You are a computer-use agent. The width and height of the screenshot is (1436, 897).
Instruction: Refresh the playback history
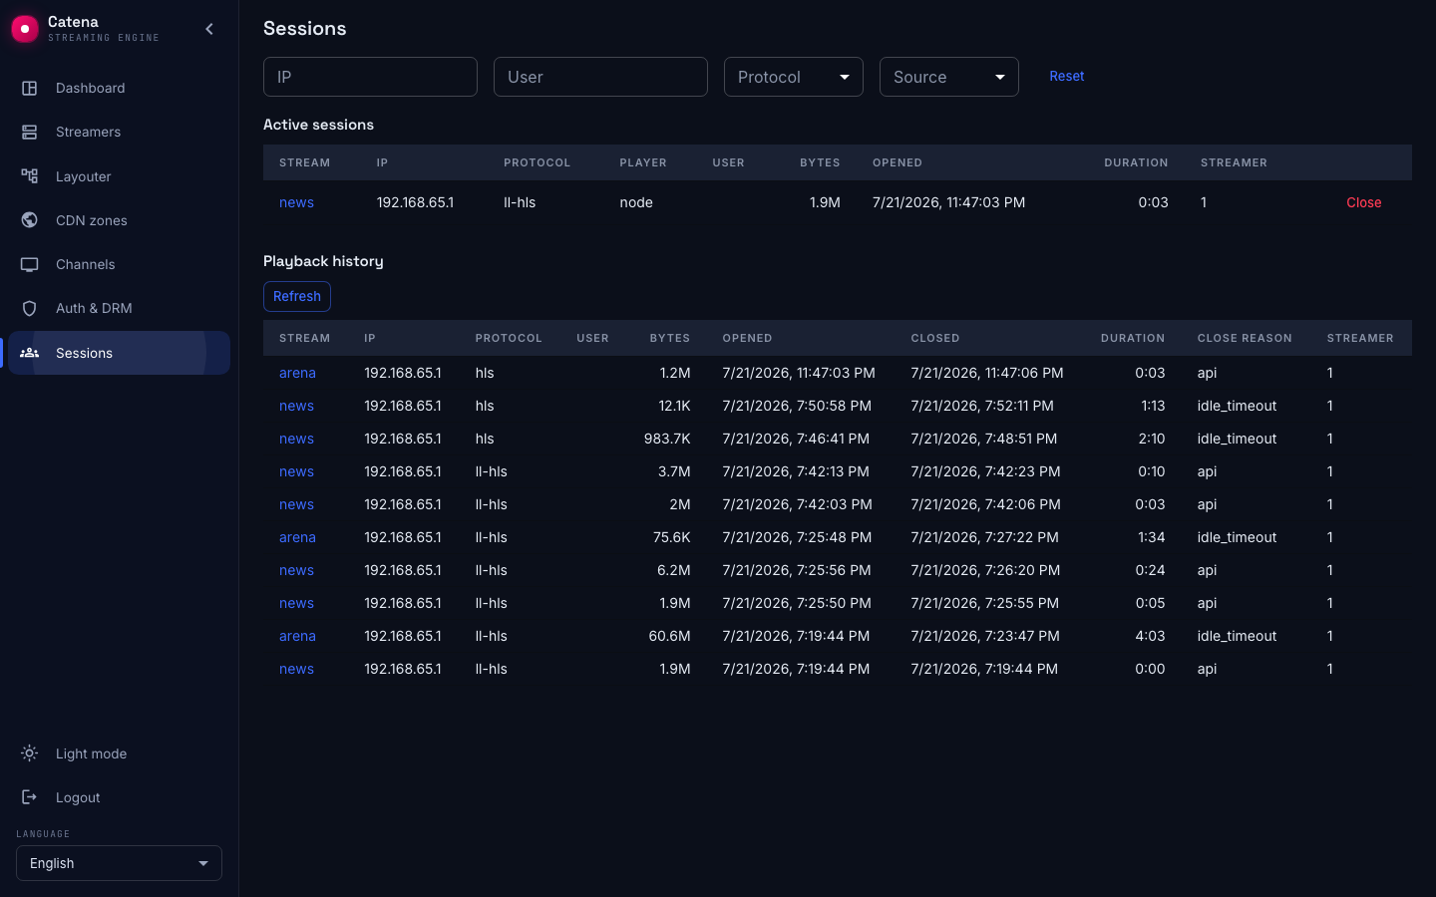tap(297, 296)
